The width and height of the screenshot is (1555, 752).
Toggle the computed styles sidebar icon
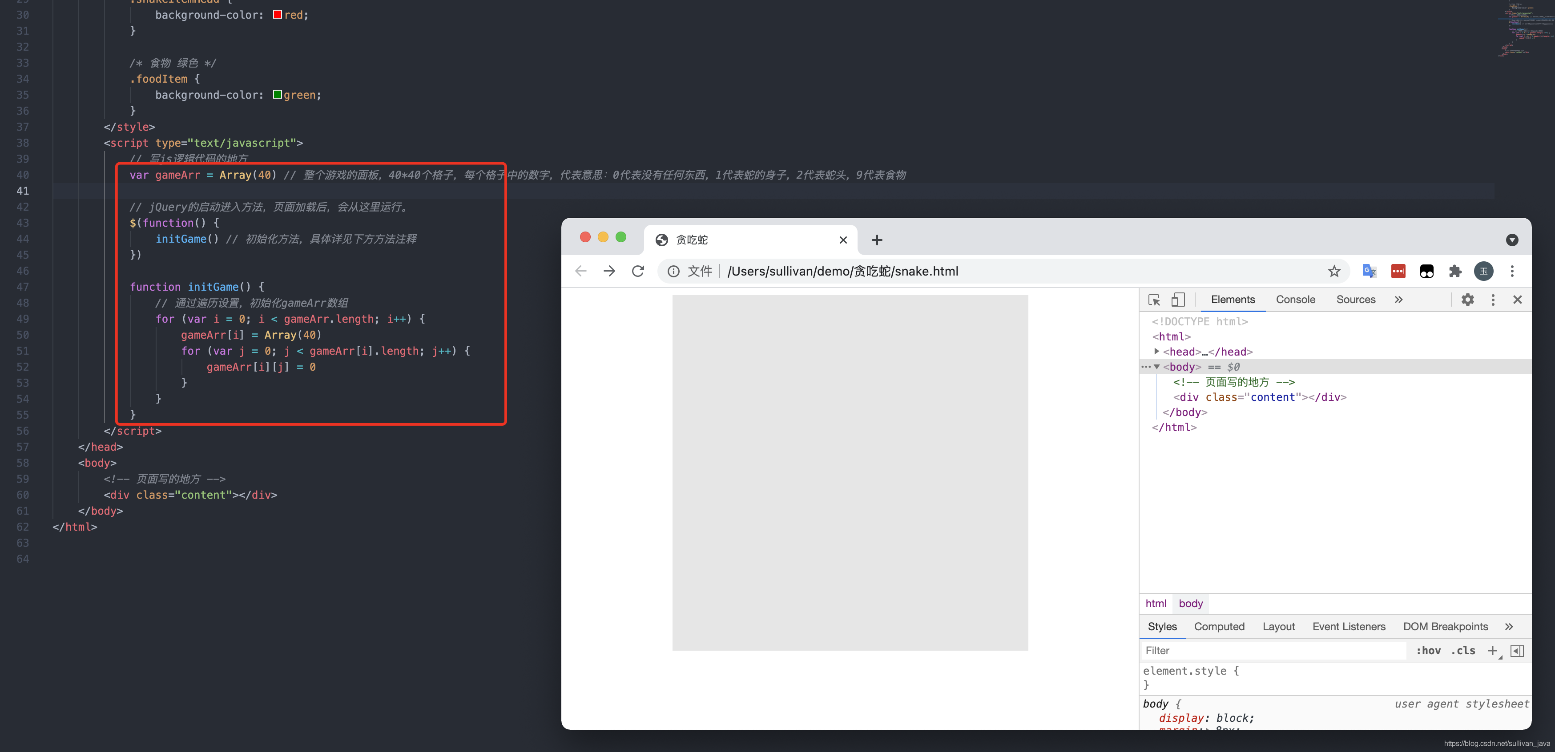tap(1517, 651)
